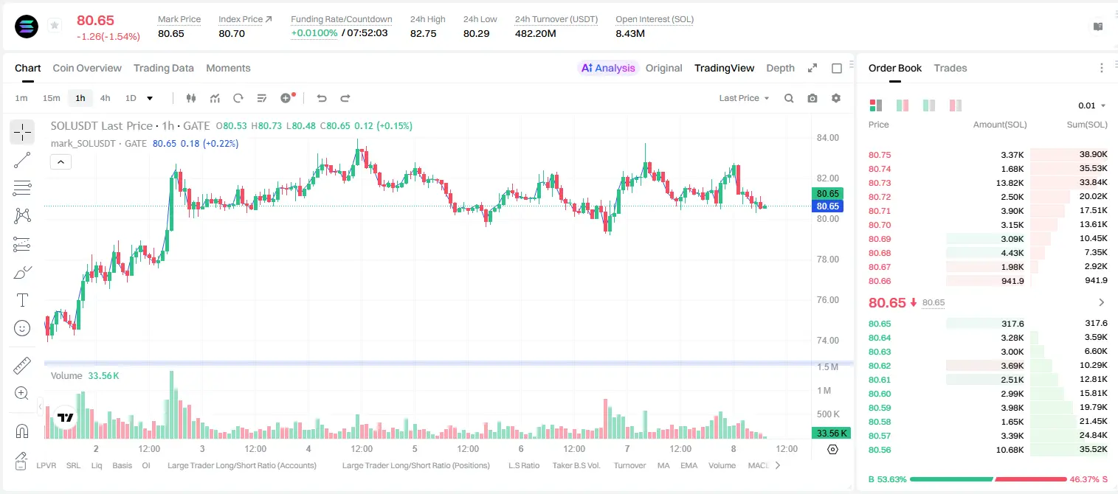Switch chart view to Depth
Image resolution: width=1118 pixels, height=494 pixels.
[x=780, y=68]
